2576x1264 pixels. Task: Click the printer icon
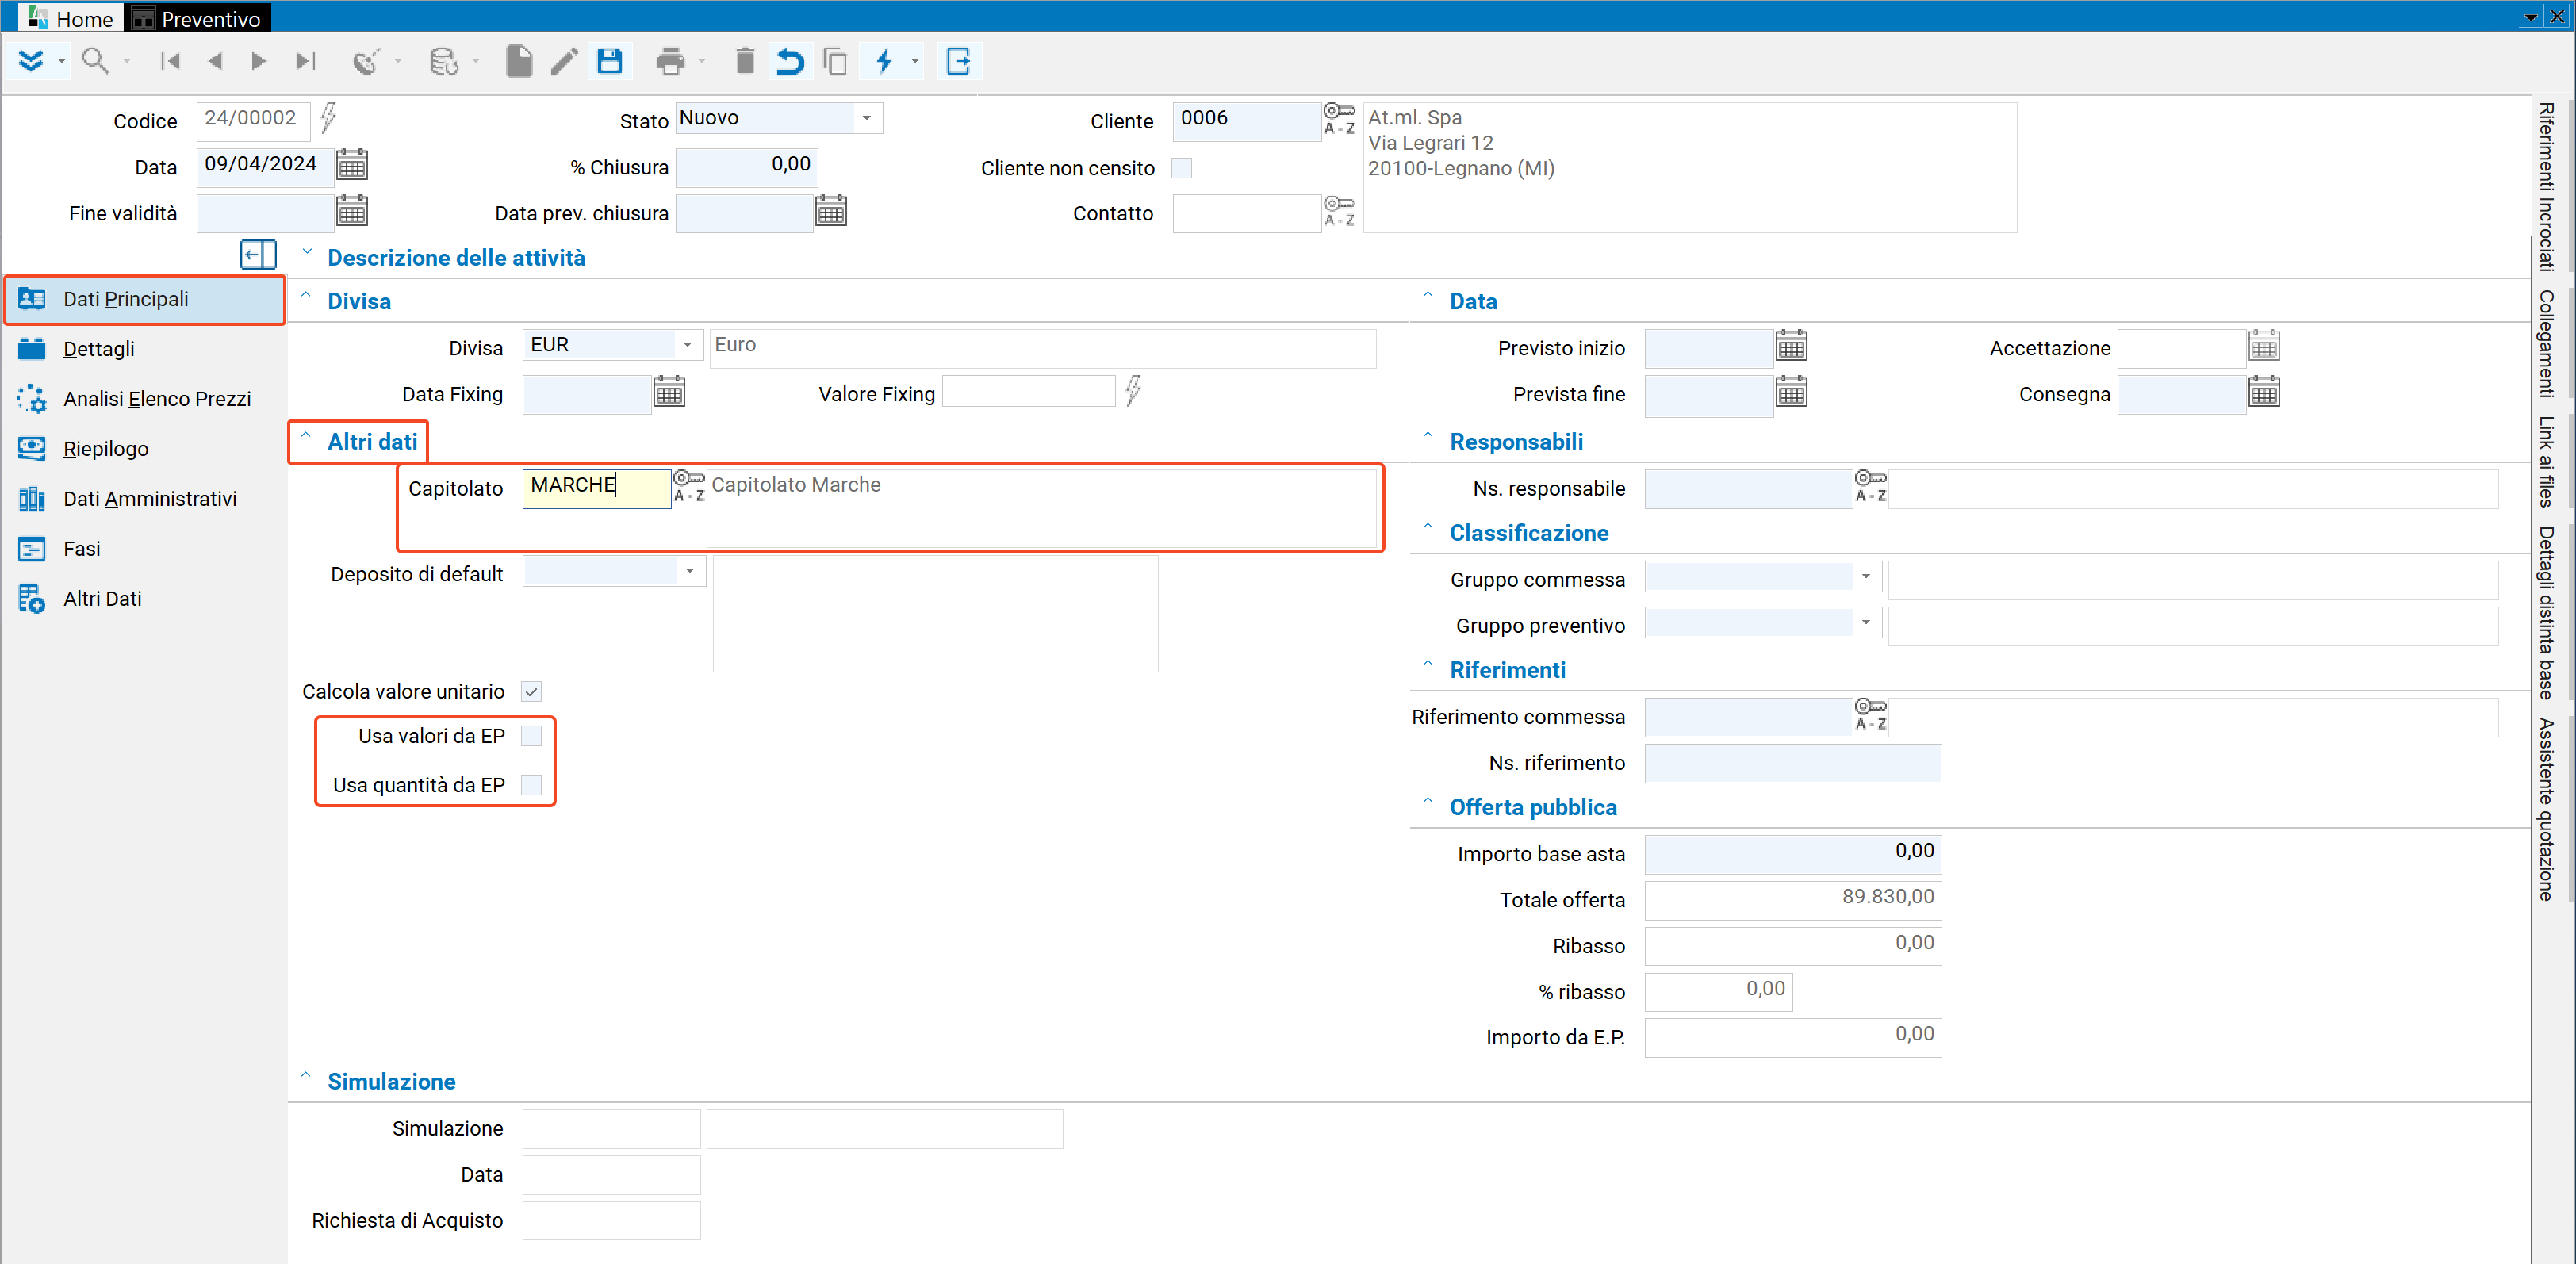[670, 61]
